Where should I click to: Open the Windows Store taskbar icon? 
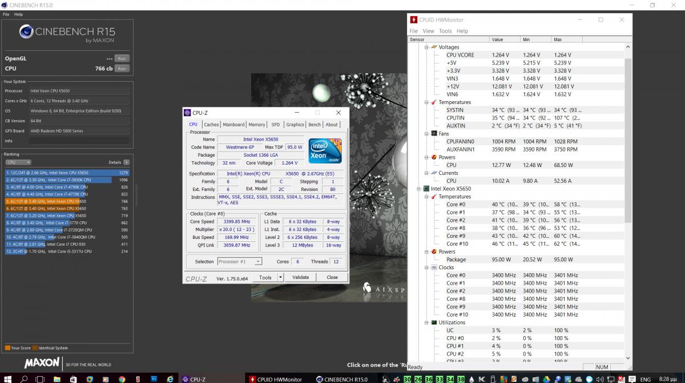[74, 378]
